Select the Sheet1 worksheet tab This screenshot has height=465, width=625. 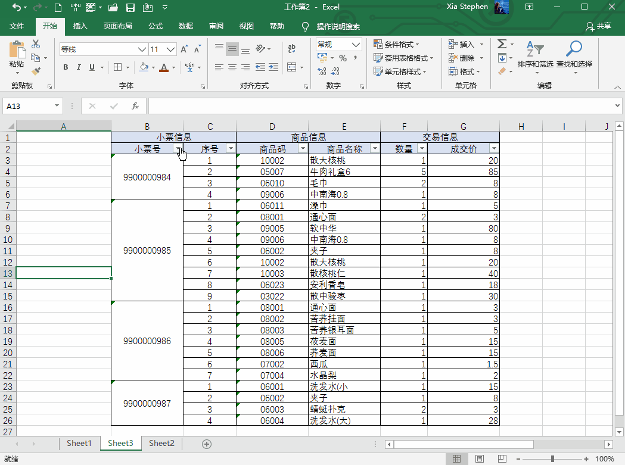point(79,444)
